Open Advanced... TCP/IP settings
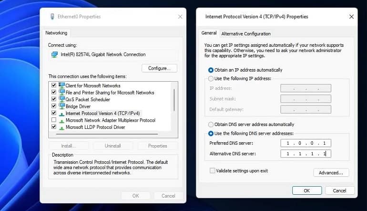 pyautogui.click(x=331, y=173)
